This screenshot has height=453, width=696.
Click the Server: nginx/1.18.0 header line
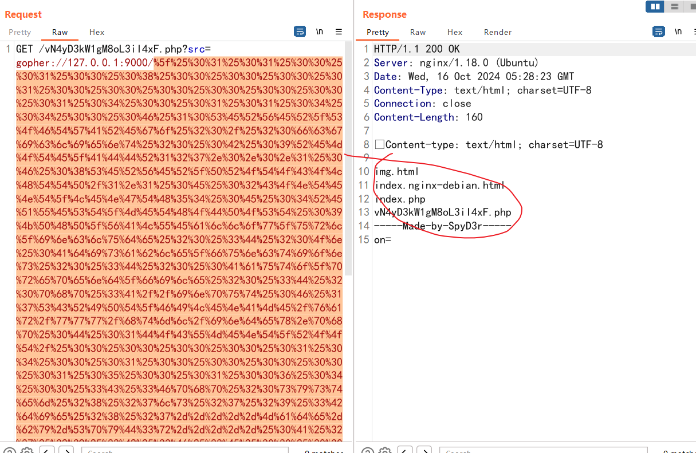tap(456, 63)
